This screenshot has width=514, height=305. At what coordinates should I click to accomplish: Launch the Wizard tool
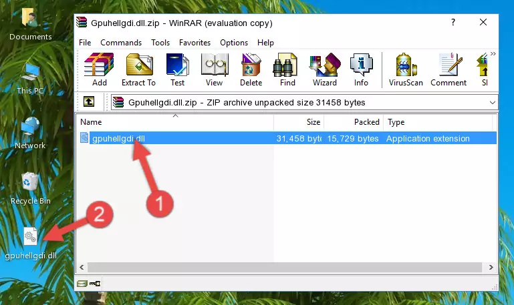325,69
